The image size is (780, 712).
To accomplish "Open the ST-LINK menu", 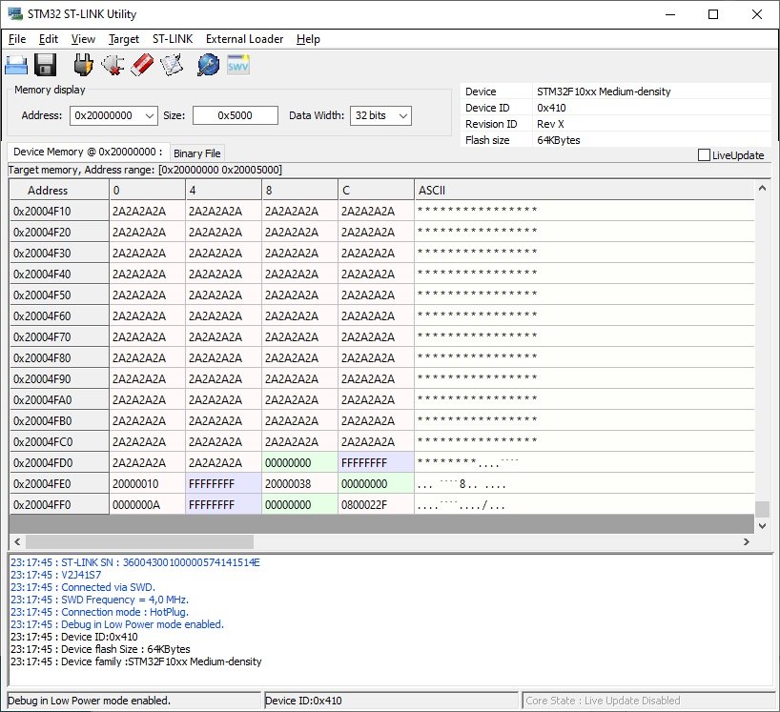I will (x=173, y=39).
